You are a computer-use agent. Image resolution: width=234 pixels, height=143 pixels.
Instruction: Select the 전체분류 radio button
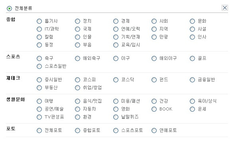coord(9,8)
